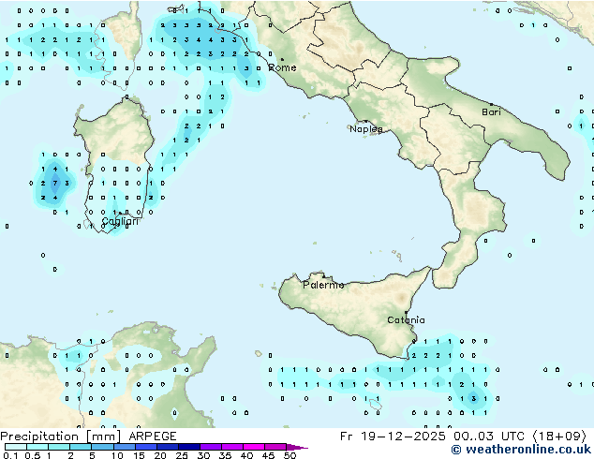Click the 'Precipitation [mm]' title text

60,437
